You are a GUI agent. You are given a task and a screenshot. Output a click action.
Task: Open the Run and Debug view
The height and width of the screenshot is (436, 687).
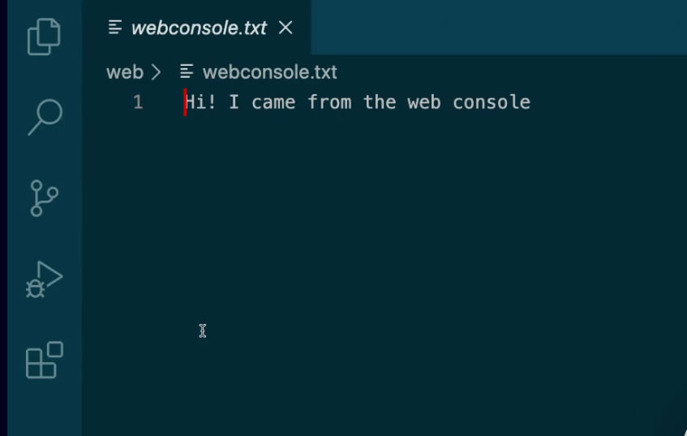pos(44,279)
